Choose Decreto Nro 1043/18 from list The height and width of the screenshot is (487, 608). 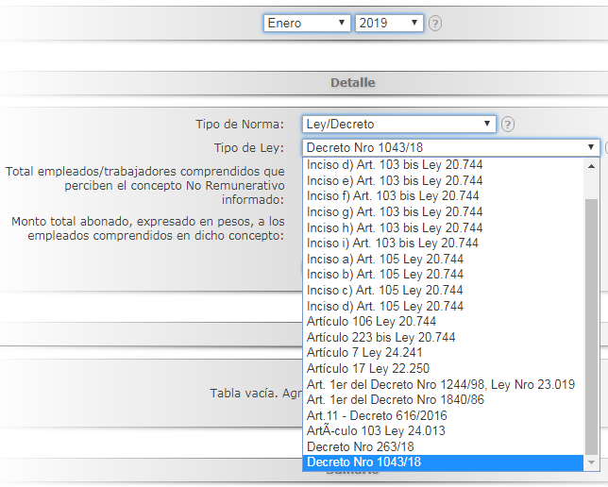[x=363, y=462]
